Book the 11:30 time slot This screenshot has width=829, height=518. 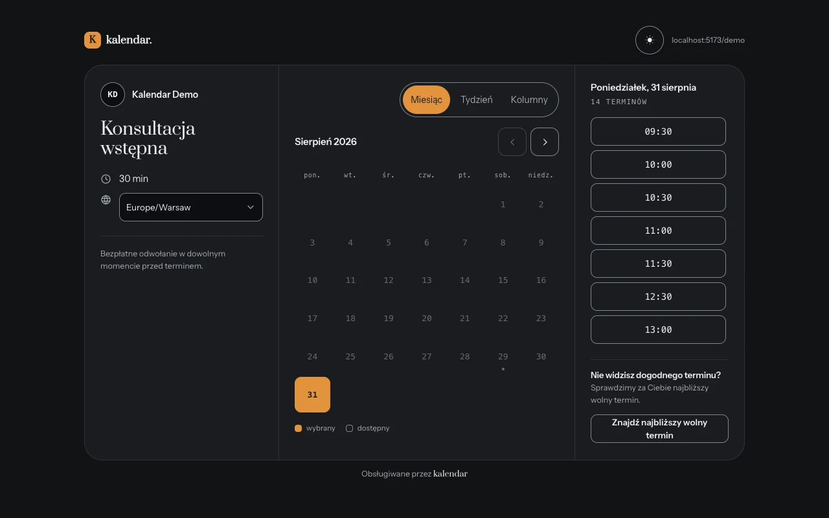coord(658,264)
